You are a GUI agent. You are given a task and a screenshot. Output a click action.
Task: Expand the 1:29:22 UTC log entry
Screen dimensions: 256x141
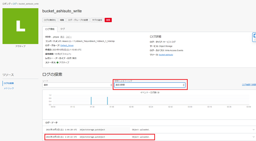click(254, 137)
